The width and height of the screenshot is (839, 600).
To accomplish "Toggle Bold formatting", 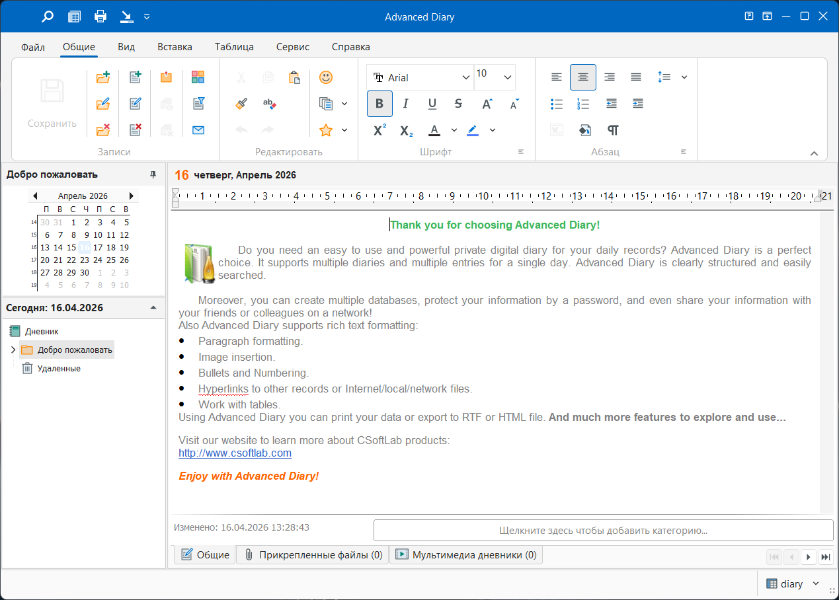I will coord(380,104).
